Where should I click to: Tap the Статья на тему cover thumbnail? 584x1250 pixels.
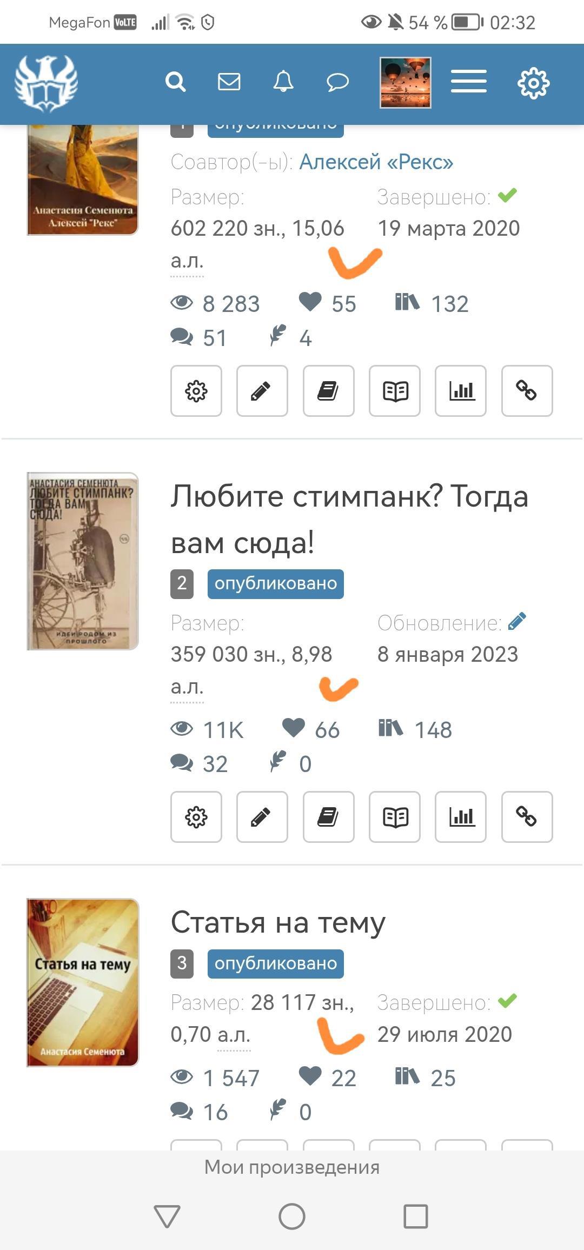click(x=83, y=982)
